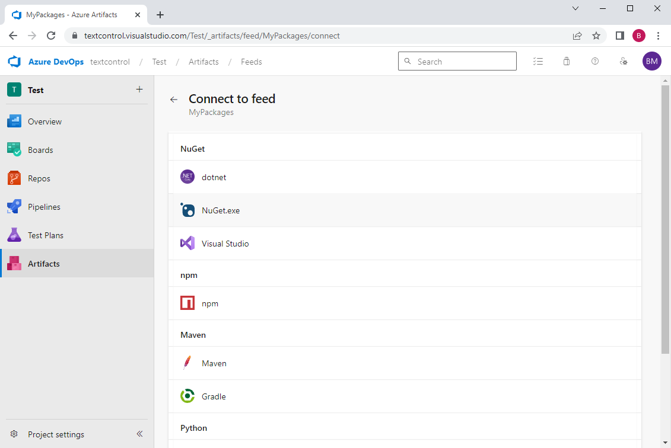The height and width of the screenshot is (448, 671).
Task: Open the Pipelines section
Action: (x=43, y=206)
